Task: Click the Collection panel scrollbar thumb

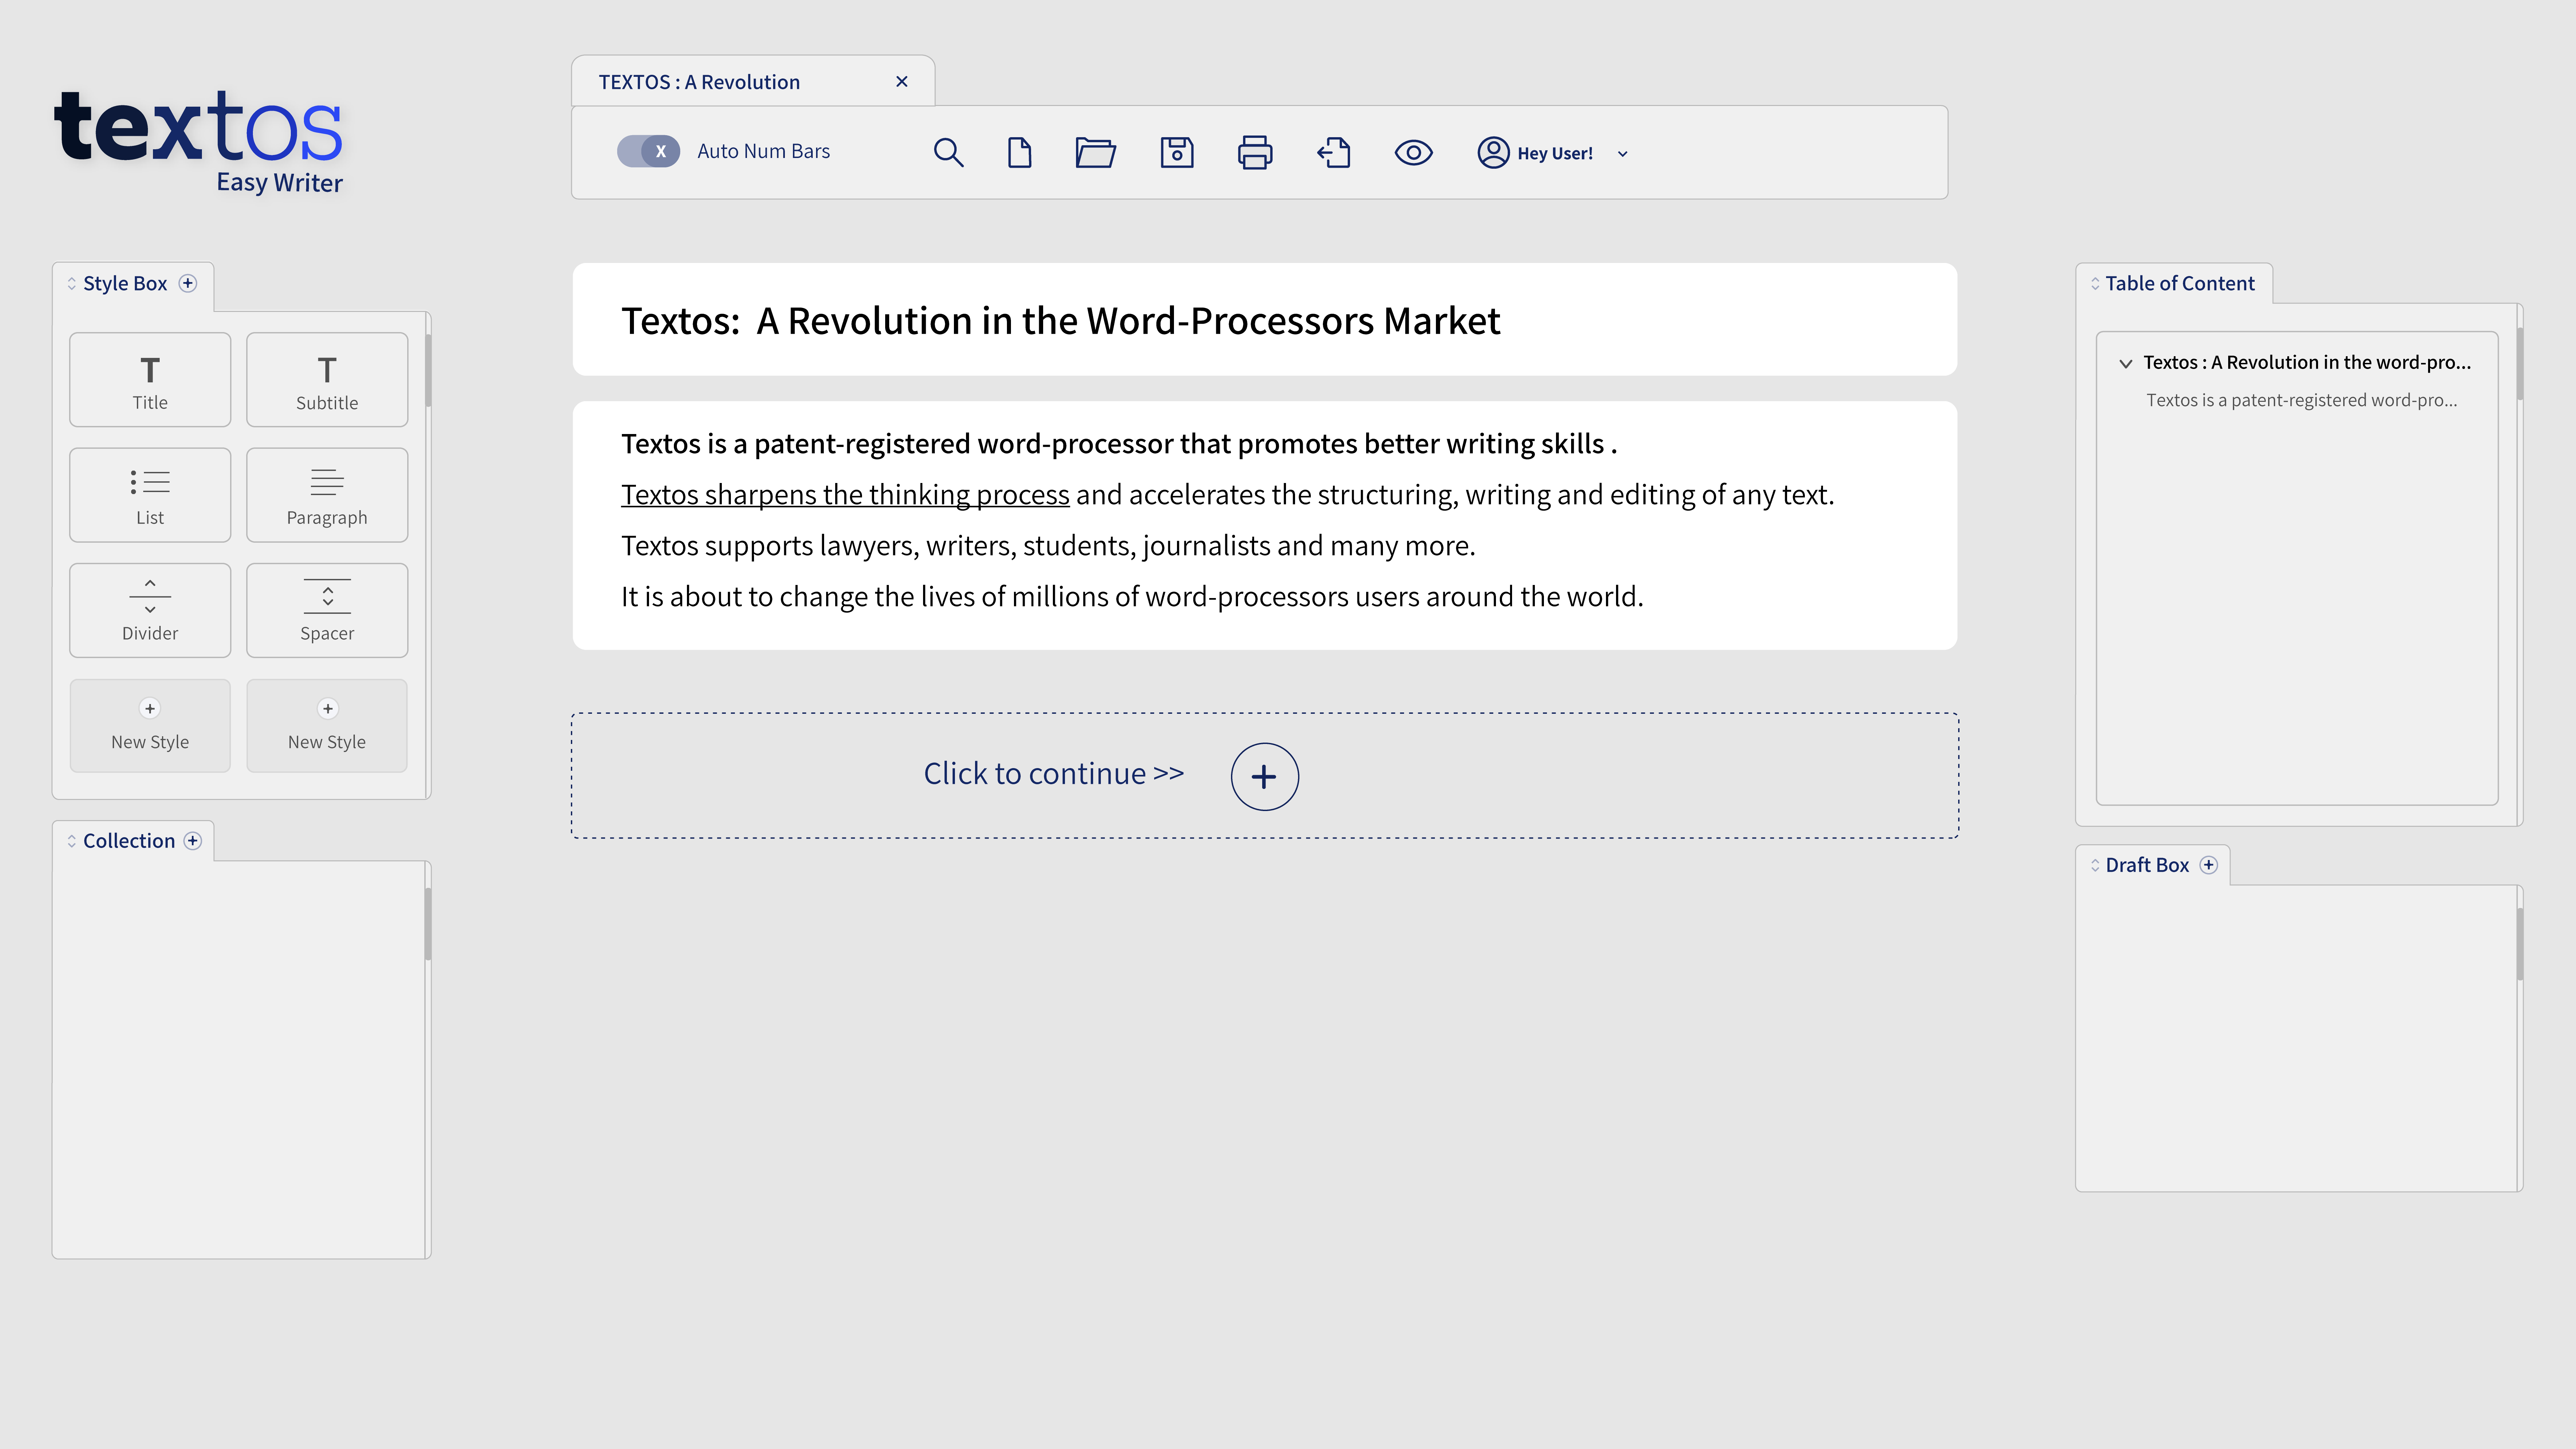Action: pyautogui.click(x=428, y=924)
